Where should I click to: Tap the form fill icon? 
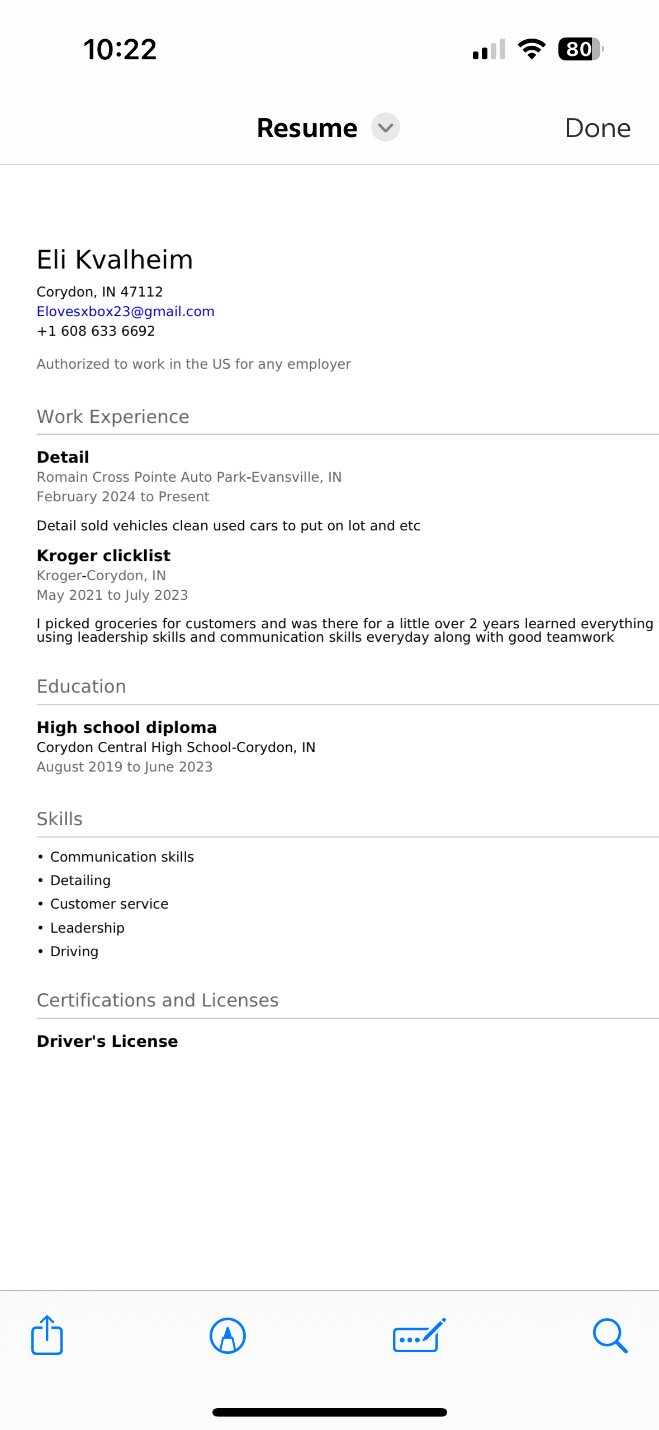(419, 1336)
